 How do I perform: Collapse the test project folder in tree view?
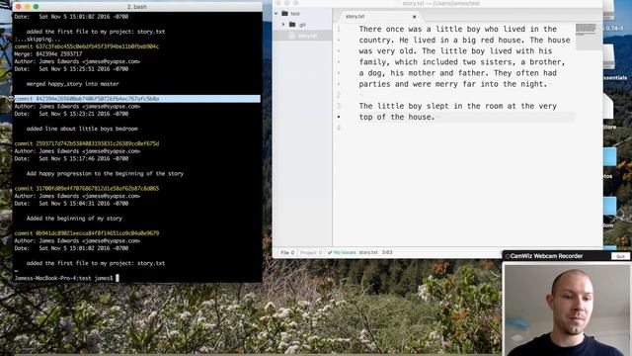click(x=276, y=13)
